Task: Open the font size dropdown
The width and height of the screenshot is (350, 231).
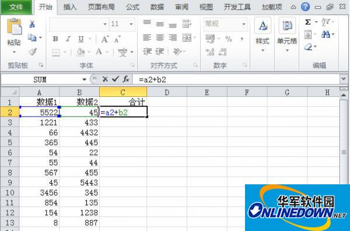Action: click(131, 24)
